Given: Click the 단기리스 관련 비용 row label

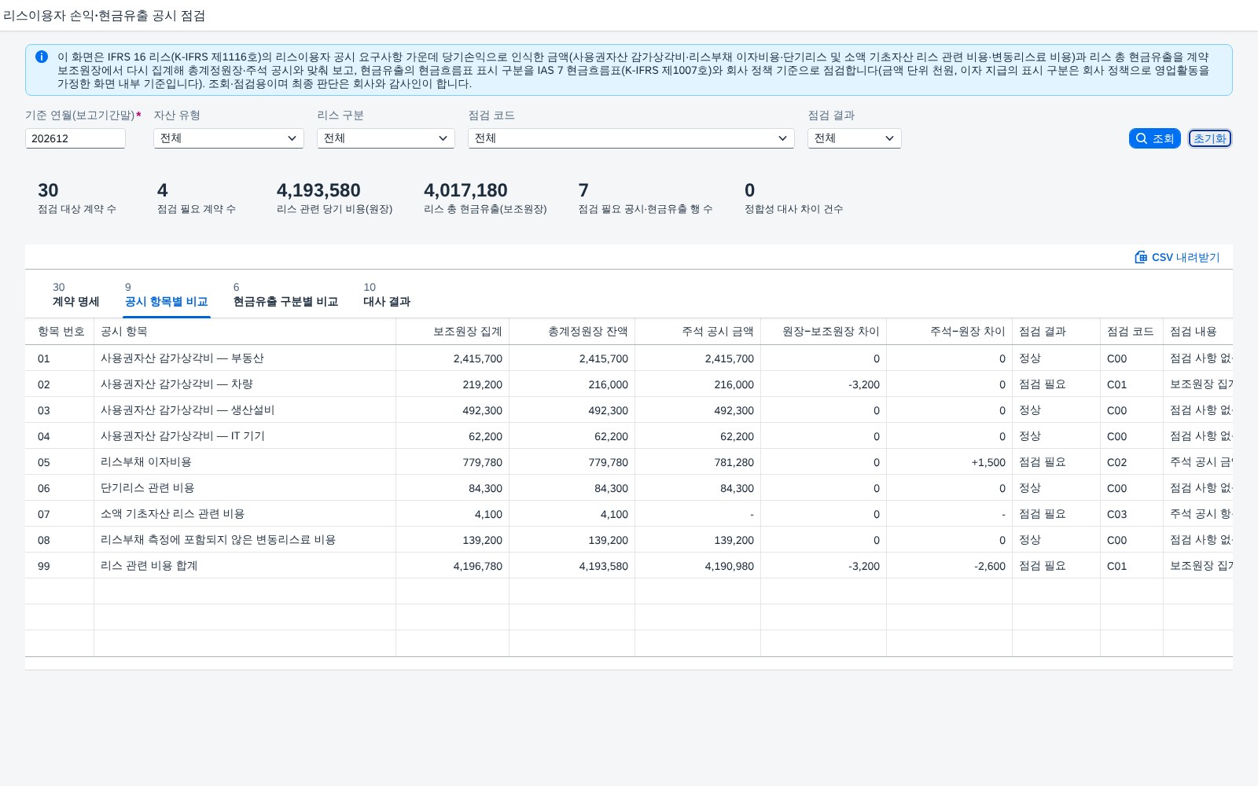Looking at the screenshot, I should [x=148, y=488].
